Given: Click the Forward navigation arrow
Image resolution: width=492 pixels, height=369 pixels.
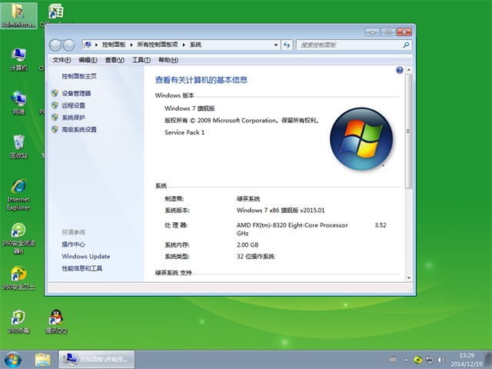Looking at the screenshot, I should pyautogui.click(x=68, y=45).
